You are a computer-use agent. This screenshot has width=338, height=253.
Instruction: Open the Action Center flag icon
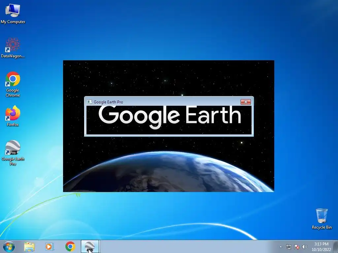[297, 247]
